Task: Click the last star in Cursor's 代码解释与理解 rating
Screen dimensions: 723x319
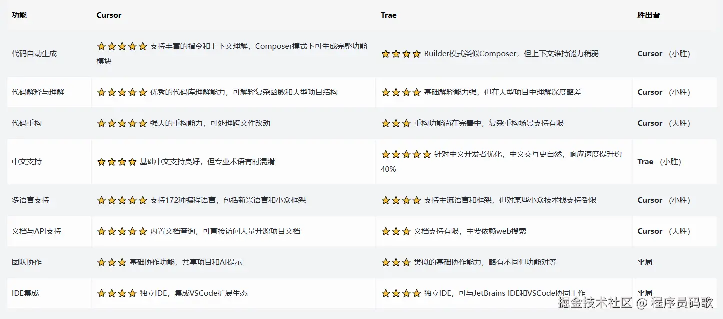Action: point(143,92)
